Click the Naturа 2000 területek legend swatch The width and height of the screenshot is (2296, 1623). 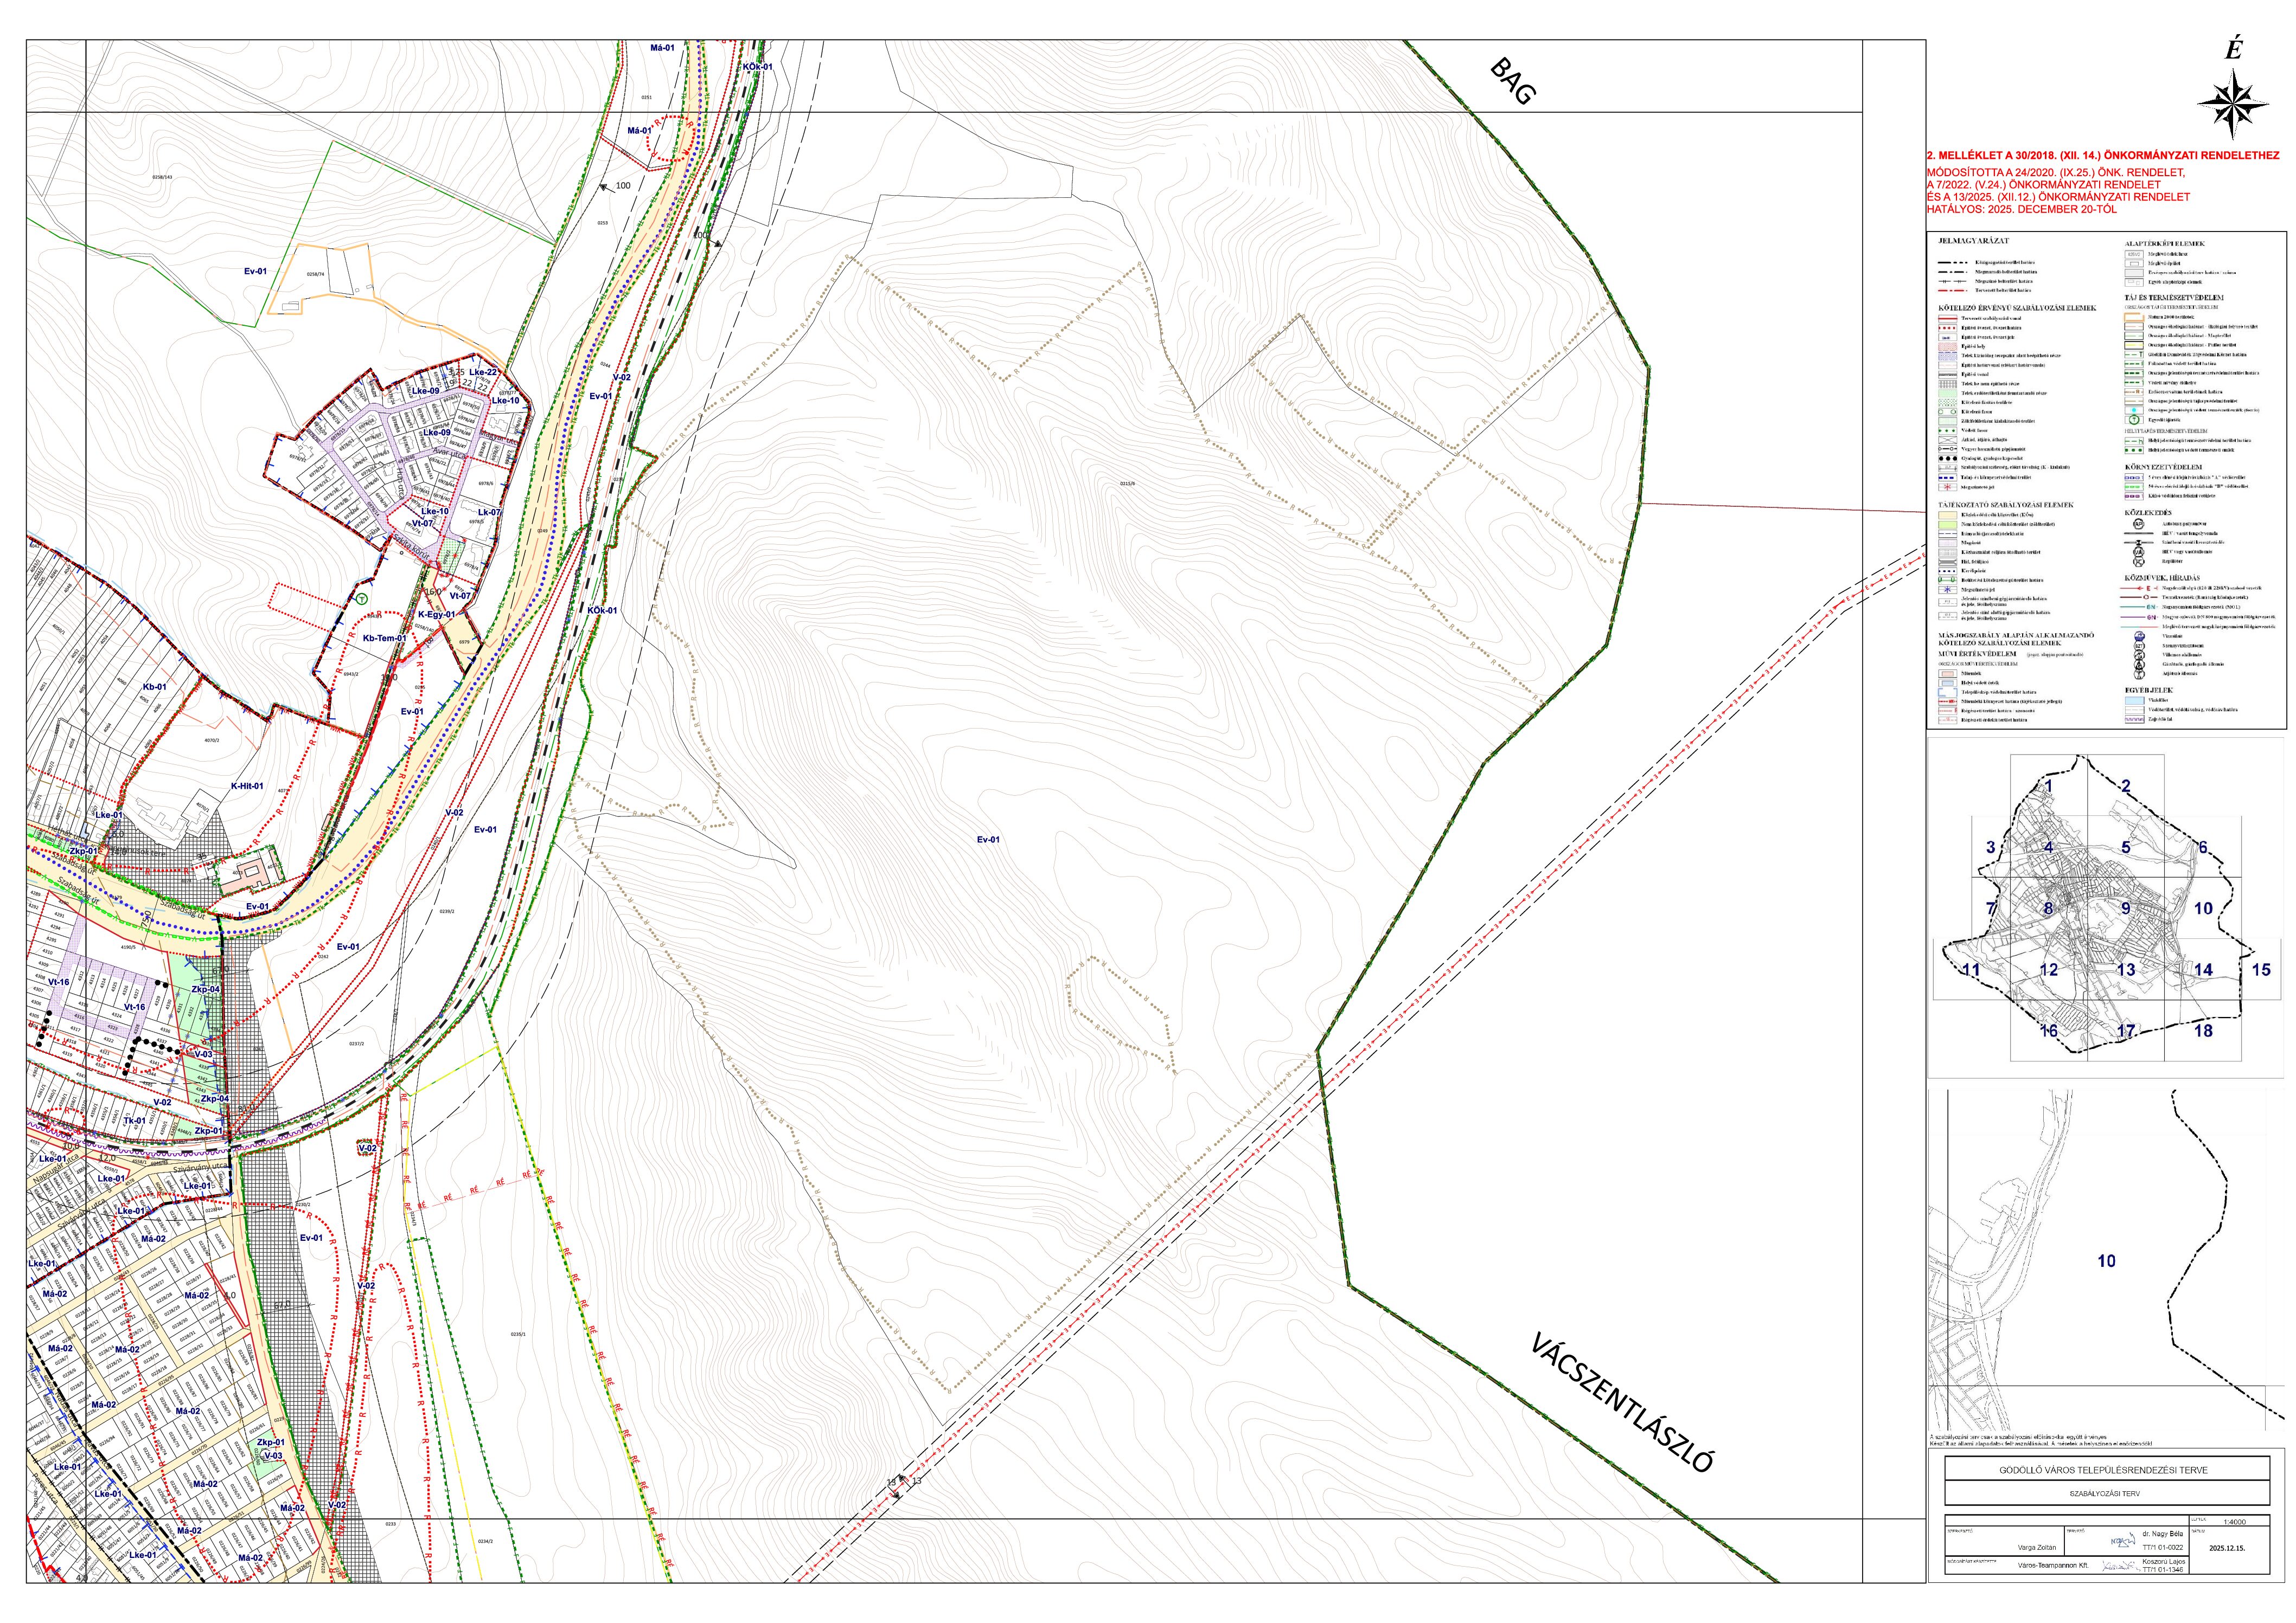click(2134, 317)
